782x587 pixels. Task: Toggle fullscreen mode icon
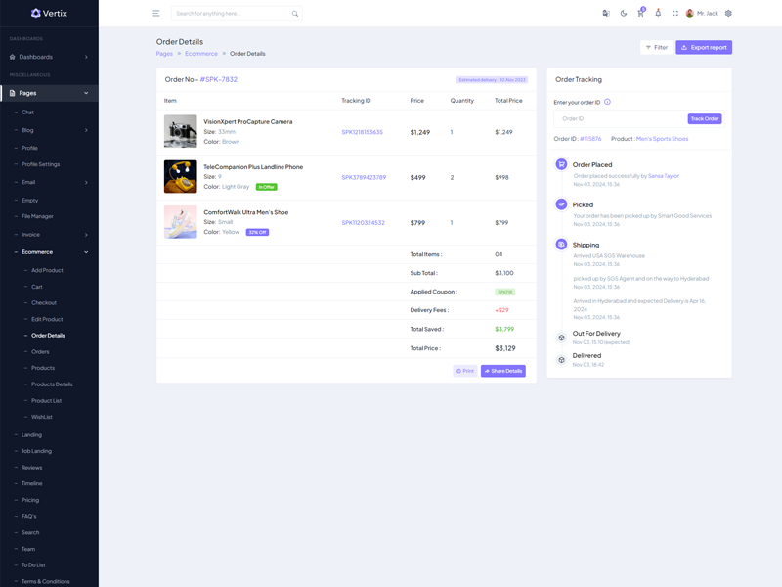click(x=675, y=14)
